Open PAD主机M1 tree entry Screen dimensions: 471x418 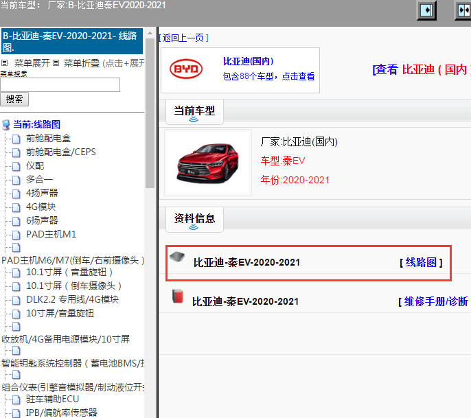51,234
